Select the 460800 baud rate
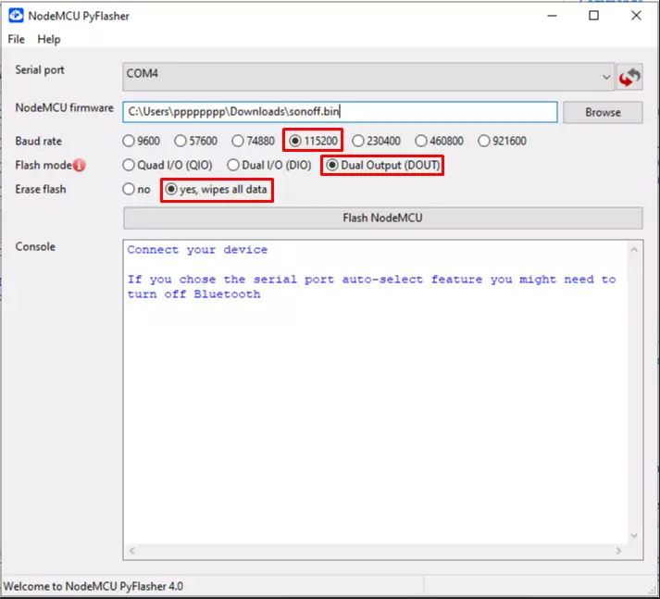Image resolution: width=660 pixels, height=599 pixels. click(x=439, y=141)
